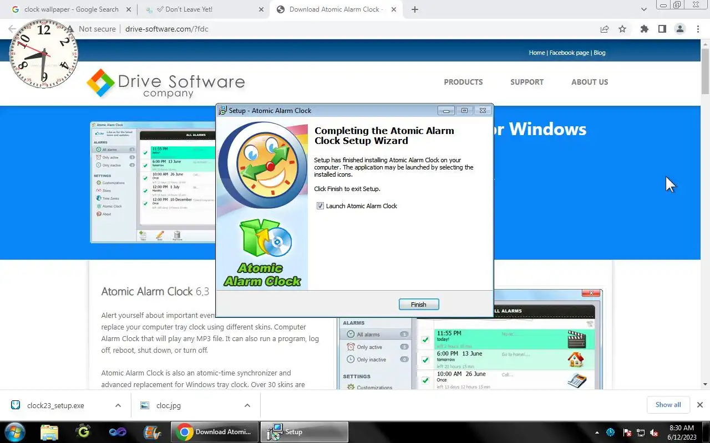
Task: Click the Atomic Alarm Clock wizard logo image
Action: (x=262, y=203)
